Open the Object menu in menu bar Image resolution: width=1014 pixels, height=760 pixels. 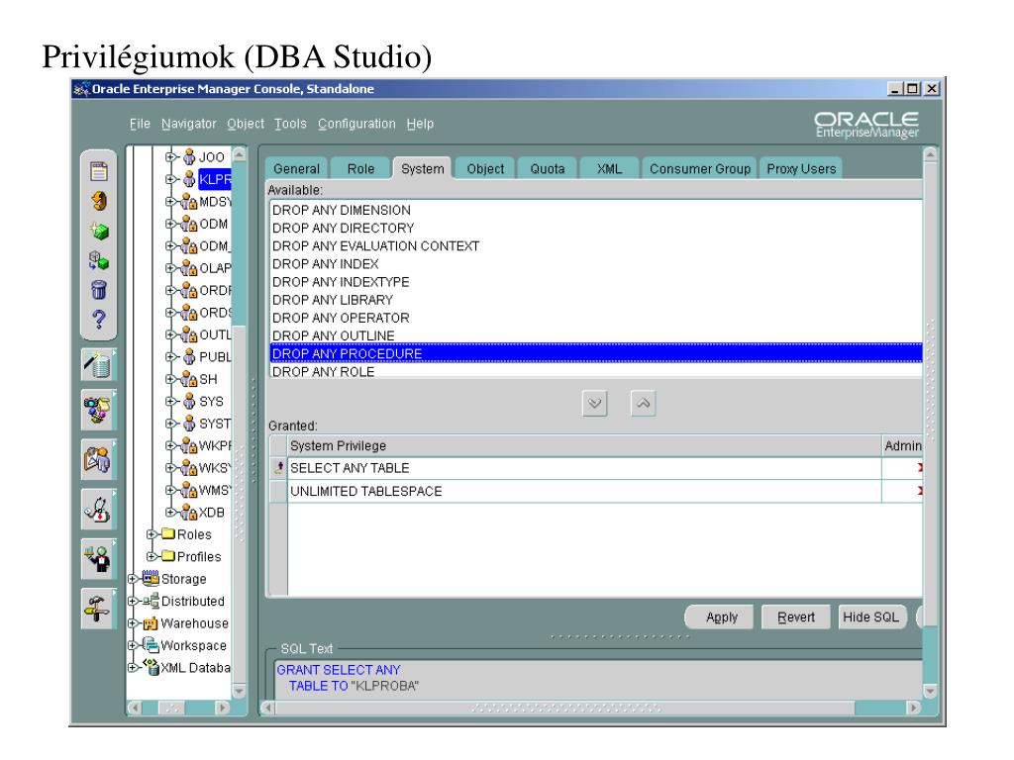(246, 124)
